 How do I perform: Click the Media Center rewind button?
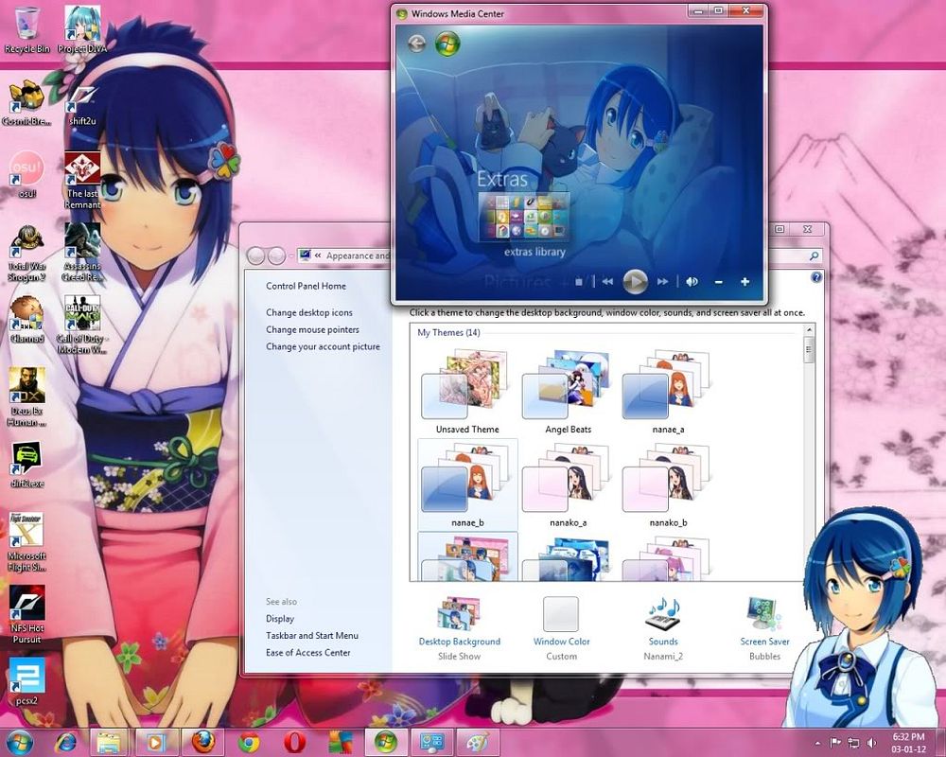pyautogui.click(x=607, y=281)
